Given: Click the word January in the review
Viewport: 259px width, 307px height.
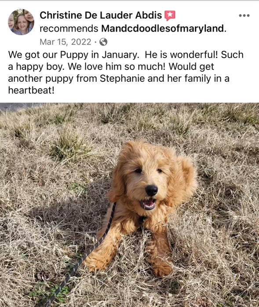Looking at the screenshot, I should [120, 55].
